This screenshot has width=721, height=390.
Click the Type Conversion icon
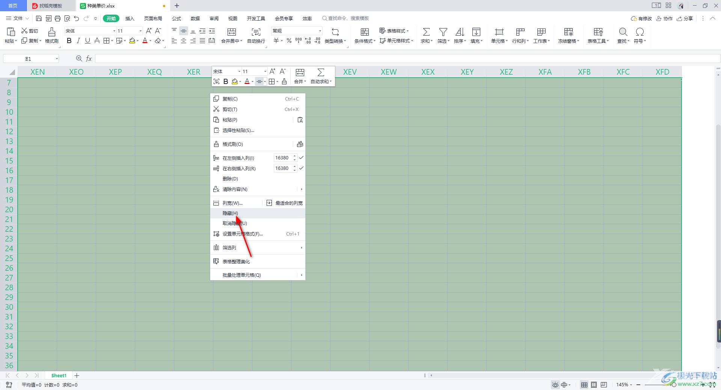click(335, 31)
